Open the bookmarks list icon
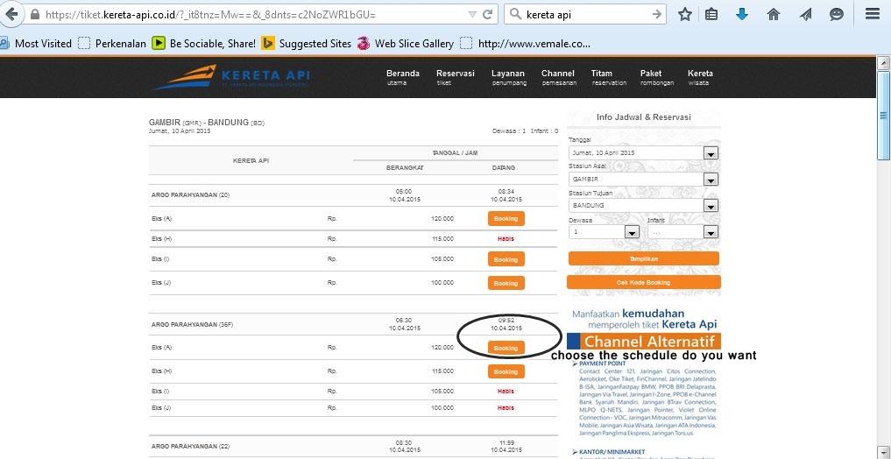The image size is (891, 459). click(x=711, y=15)
